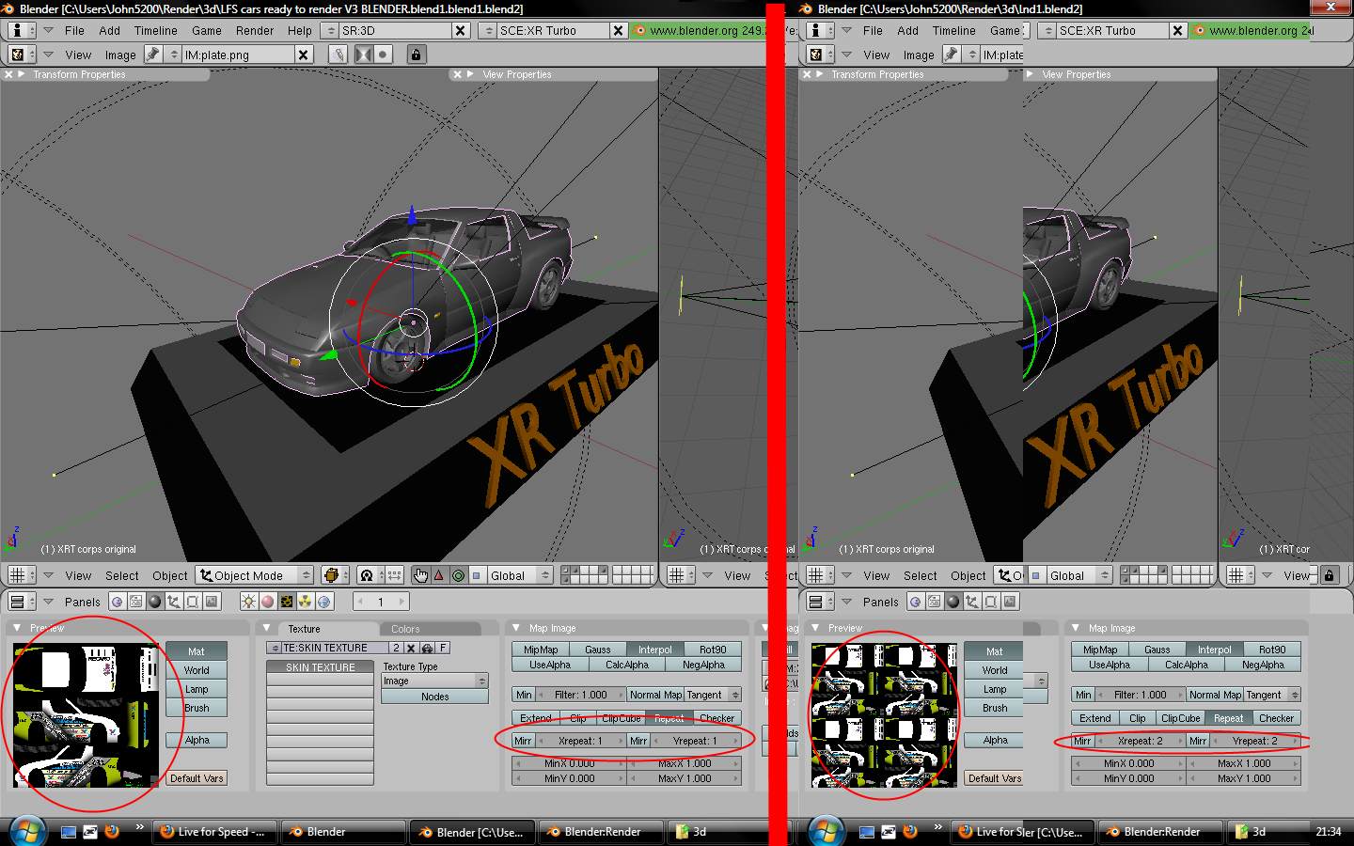Click TE:SKIN TEXTURE name field
Viewport: 1354px width, 846px height.
(335, 648)
